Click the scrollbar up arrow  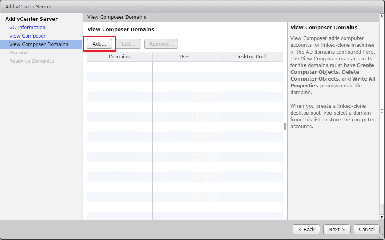click(382, 16)
